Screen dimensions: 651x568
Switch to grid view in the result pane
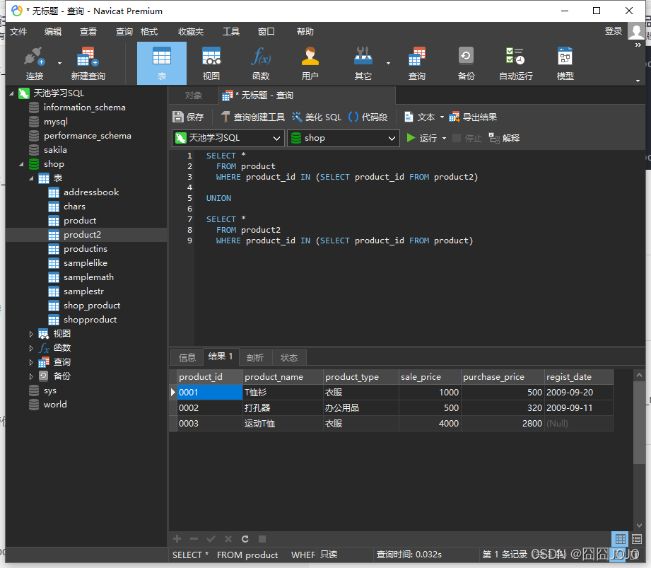[621, 539]
